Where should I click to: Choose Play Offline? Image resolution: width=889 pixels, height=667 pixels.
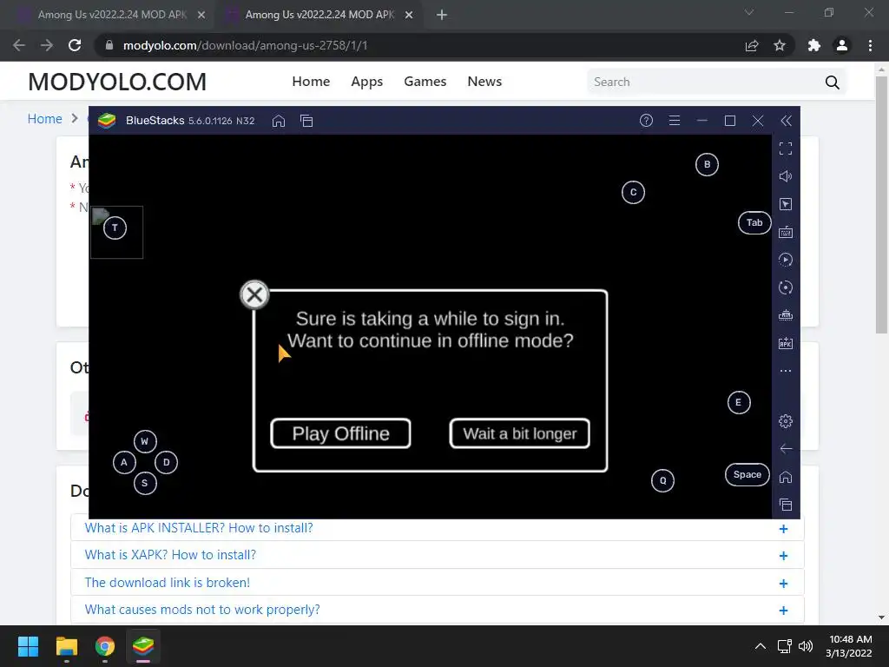340,434
